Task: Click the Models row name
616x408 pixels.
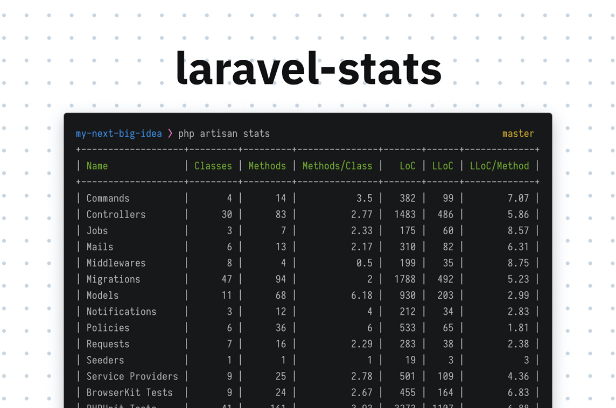Action: click(102, 296)
